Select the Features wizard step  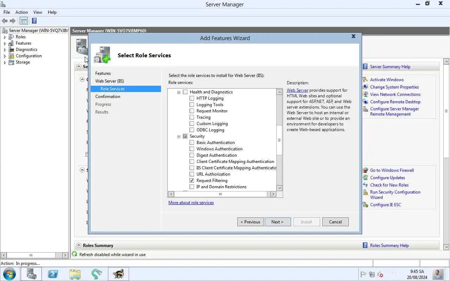103,73
